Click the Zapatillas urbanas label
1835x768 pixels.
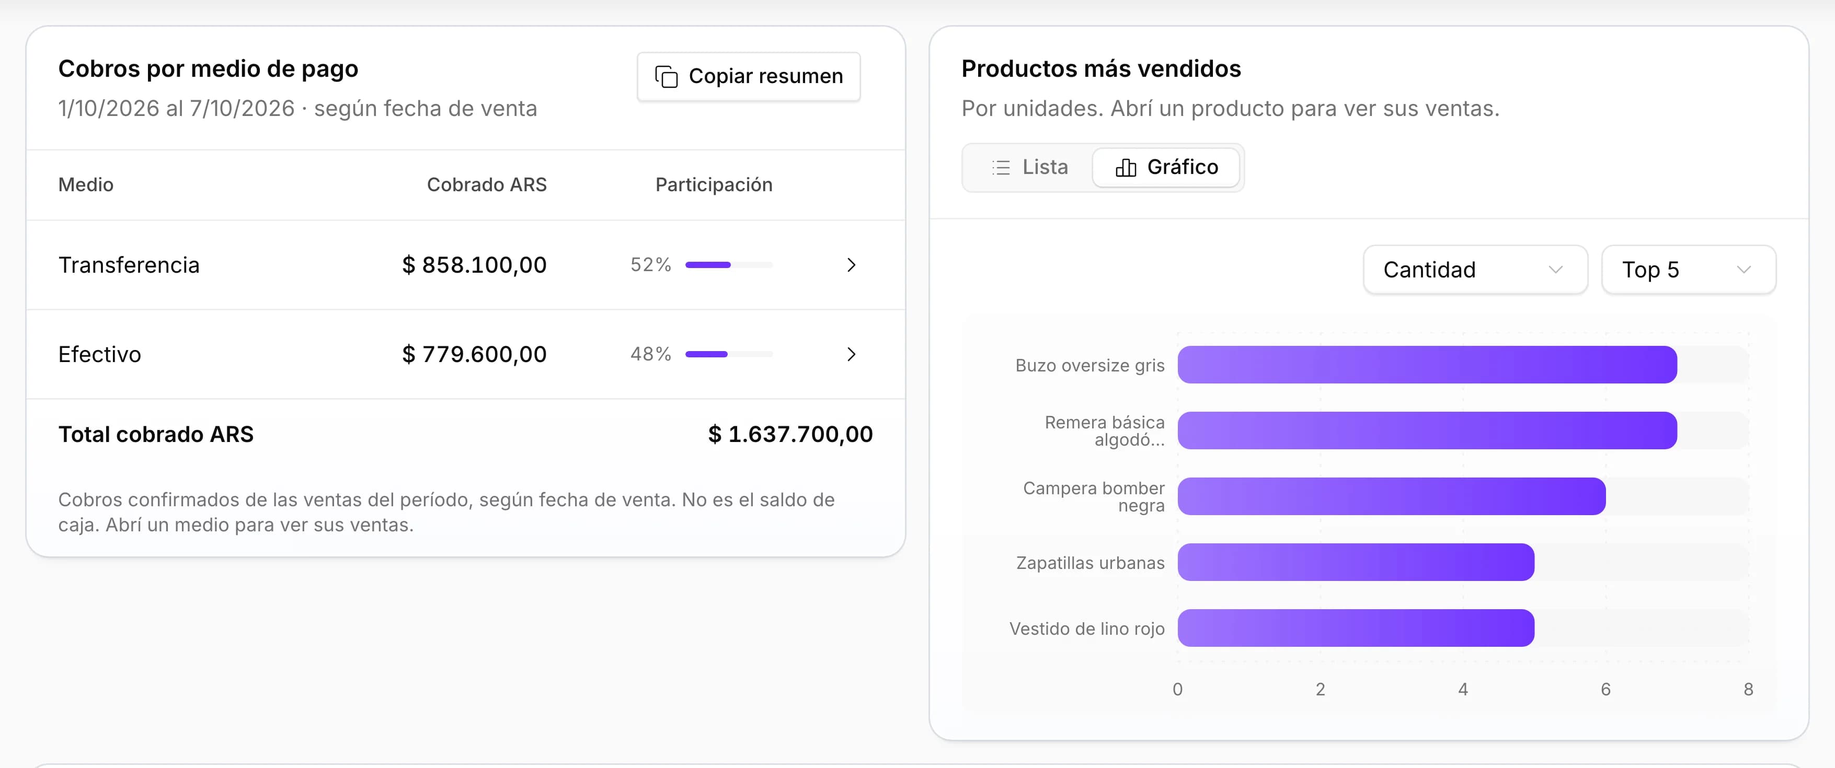[x=1091, y=562]
